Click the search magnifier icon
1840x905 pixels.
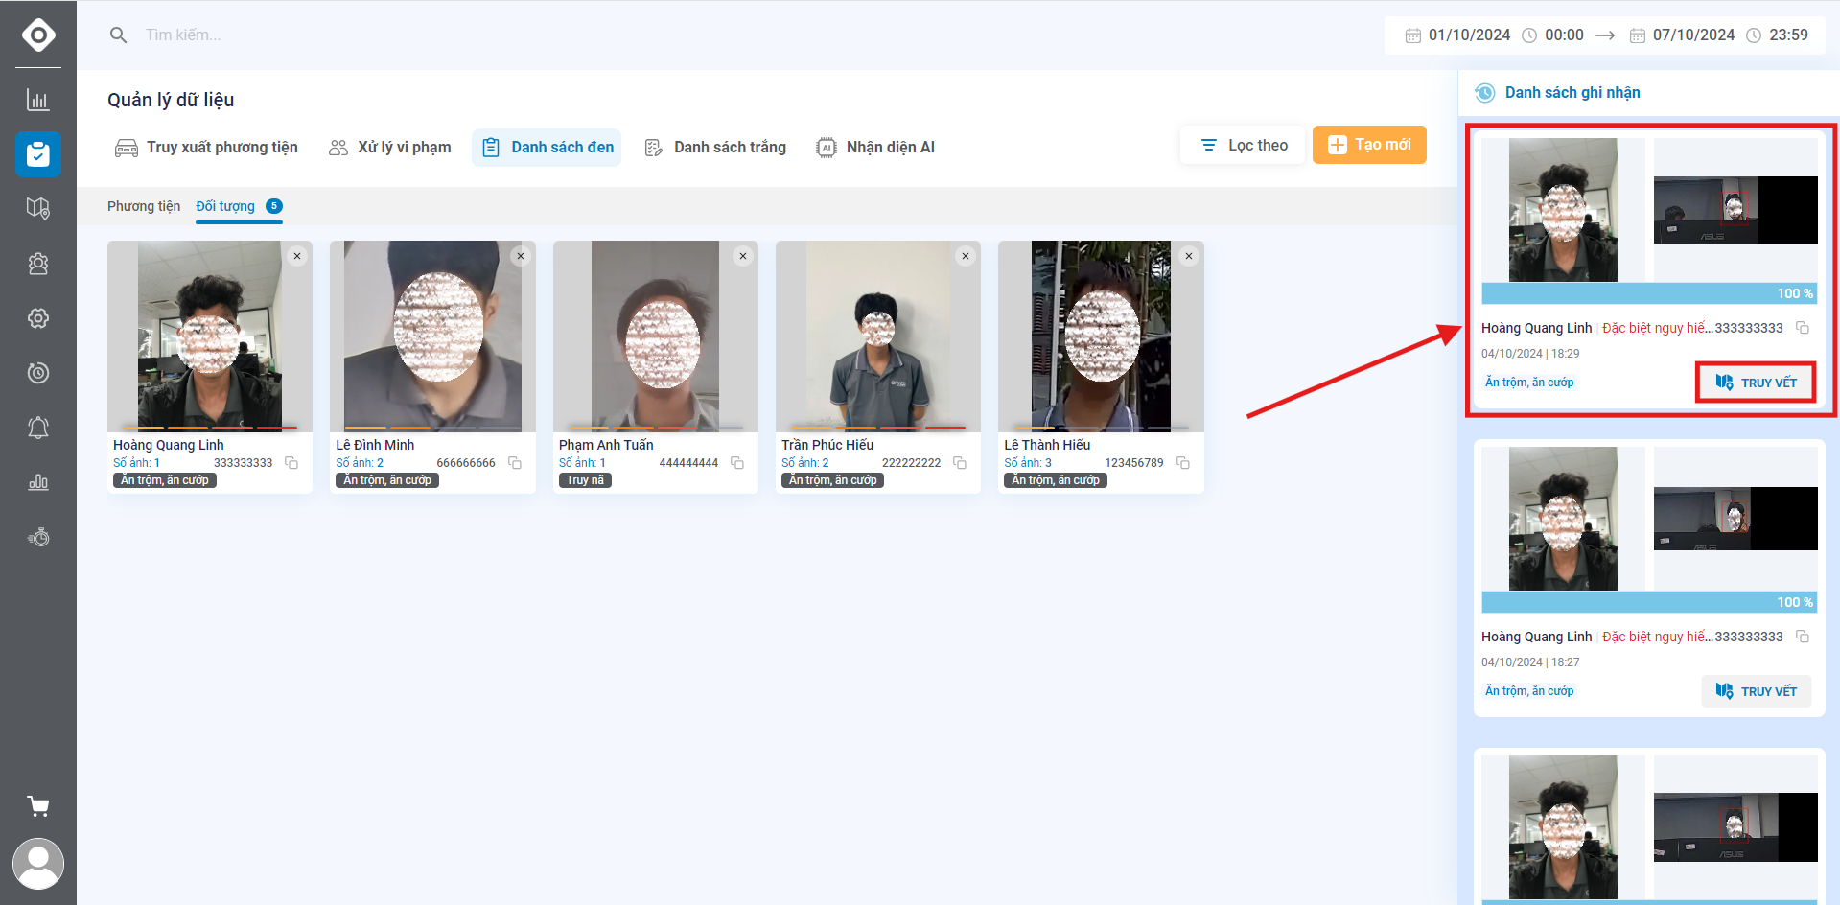tap(118, 35)
